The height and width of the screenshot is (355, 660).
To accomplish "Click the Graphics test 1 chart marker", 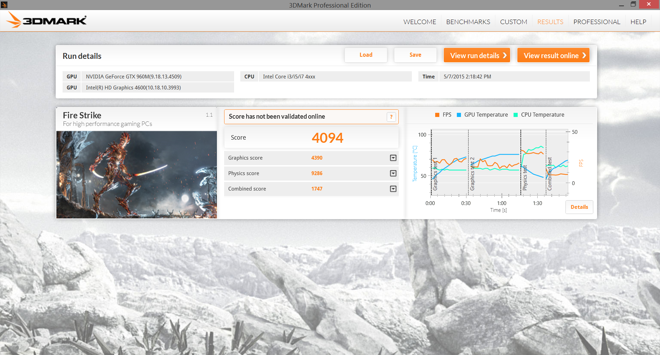I will [x=435, y=174].
